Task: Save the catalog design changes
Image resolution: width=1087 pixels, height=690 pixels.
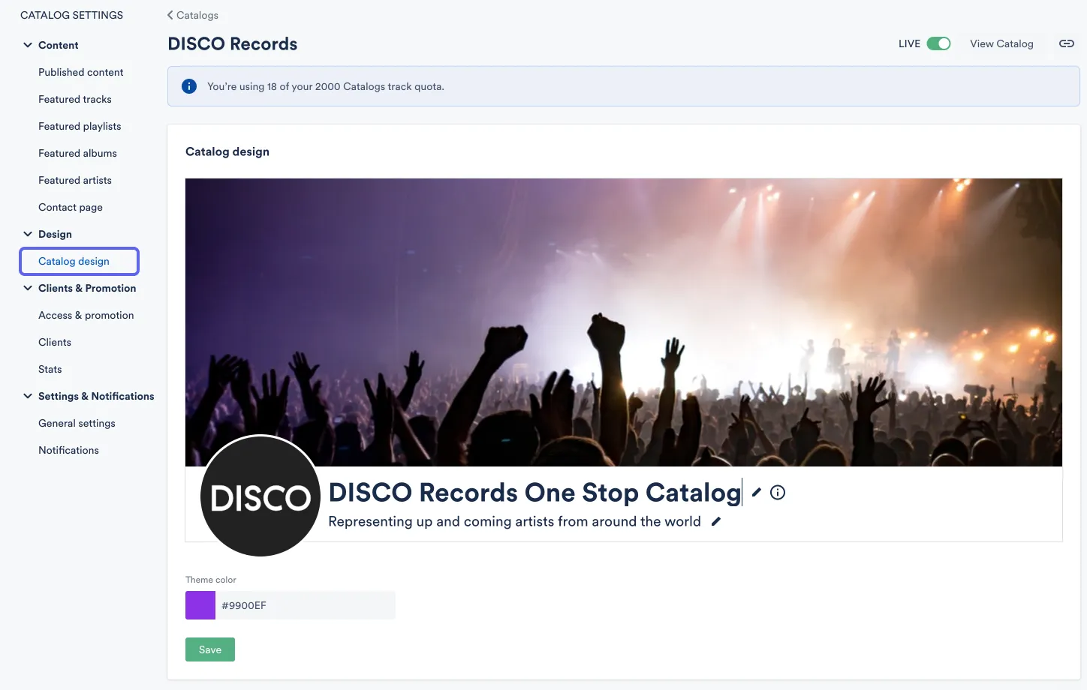Action: point(209,649)
